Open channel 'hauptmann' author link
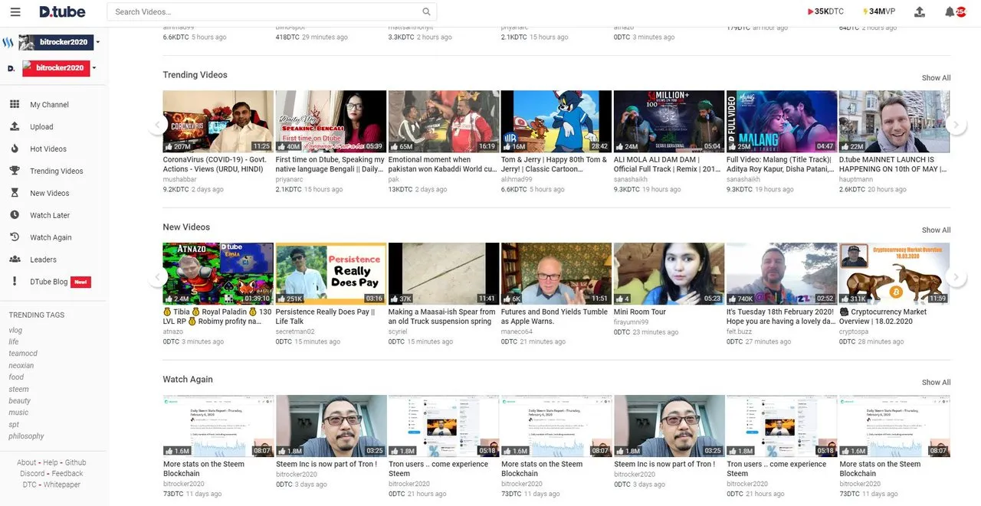The height and width of the screenshot is (506, 981). [x=857, y=179]
